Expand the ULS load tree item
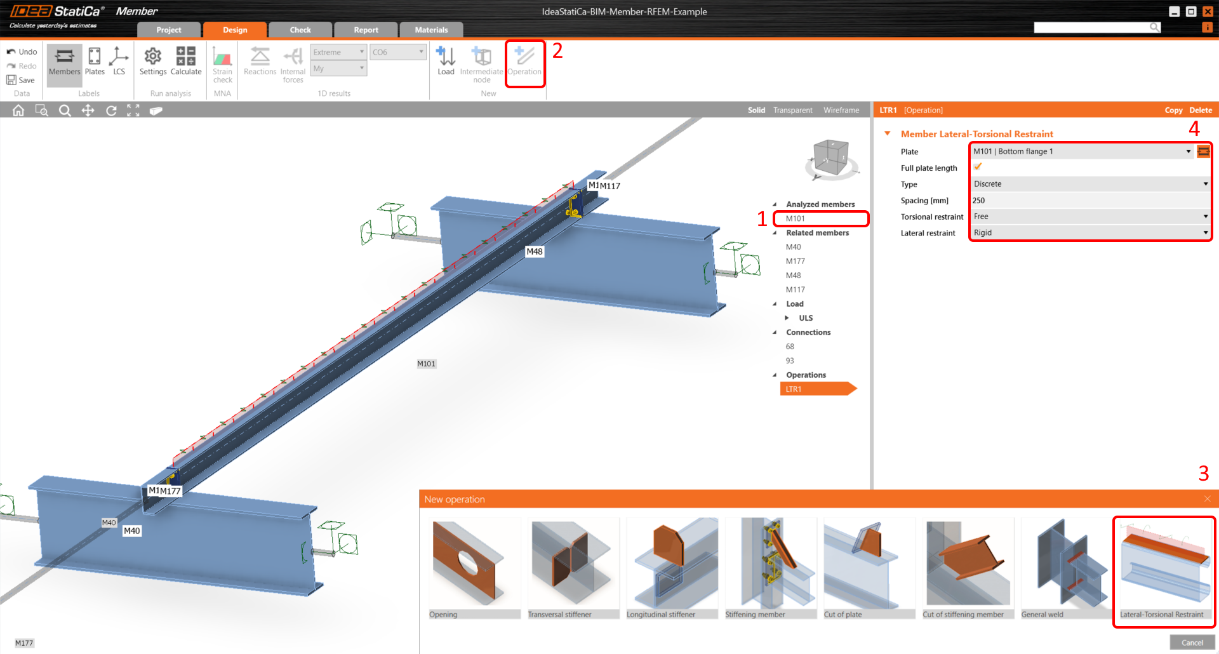Viewport: 1219px width, 654px height. pyautogui.click(x=787, y=317)
